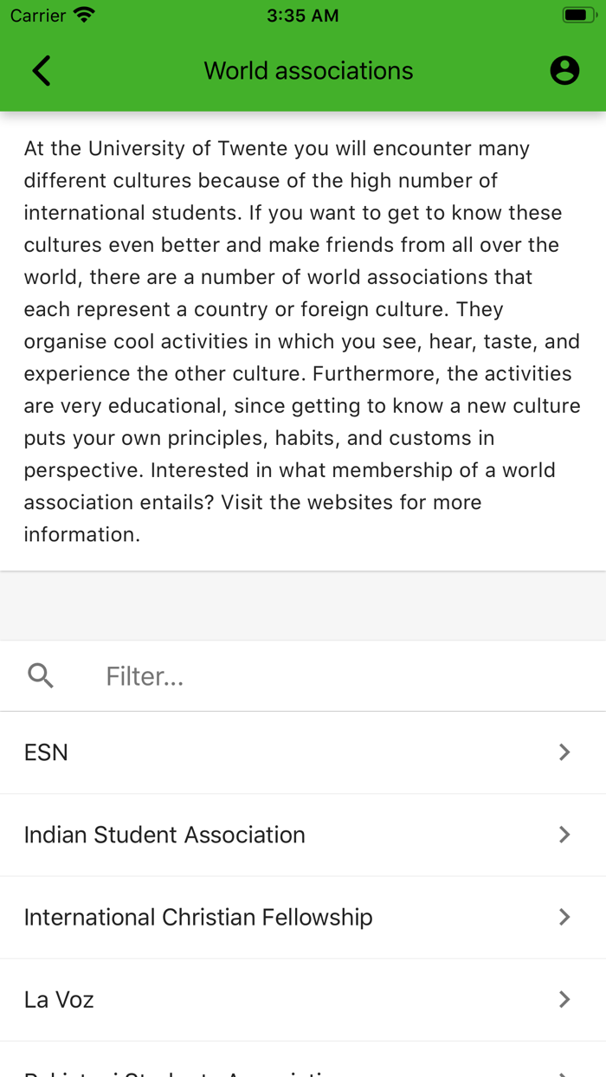
Task: Tap the World associations page title
Action: coord(308,71)
